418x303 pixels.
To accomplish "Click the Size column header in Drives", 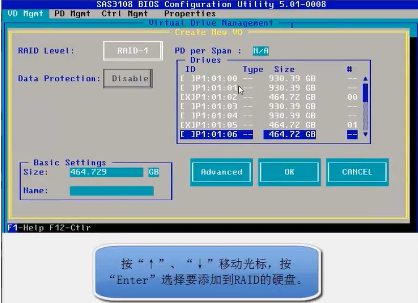I will (x=284, y=70).
